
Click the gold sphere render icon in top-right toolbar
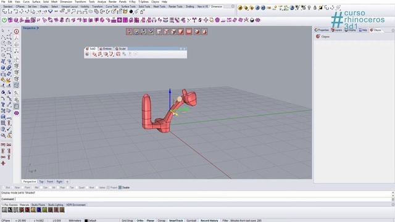[240, 8]
